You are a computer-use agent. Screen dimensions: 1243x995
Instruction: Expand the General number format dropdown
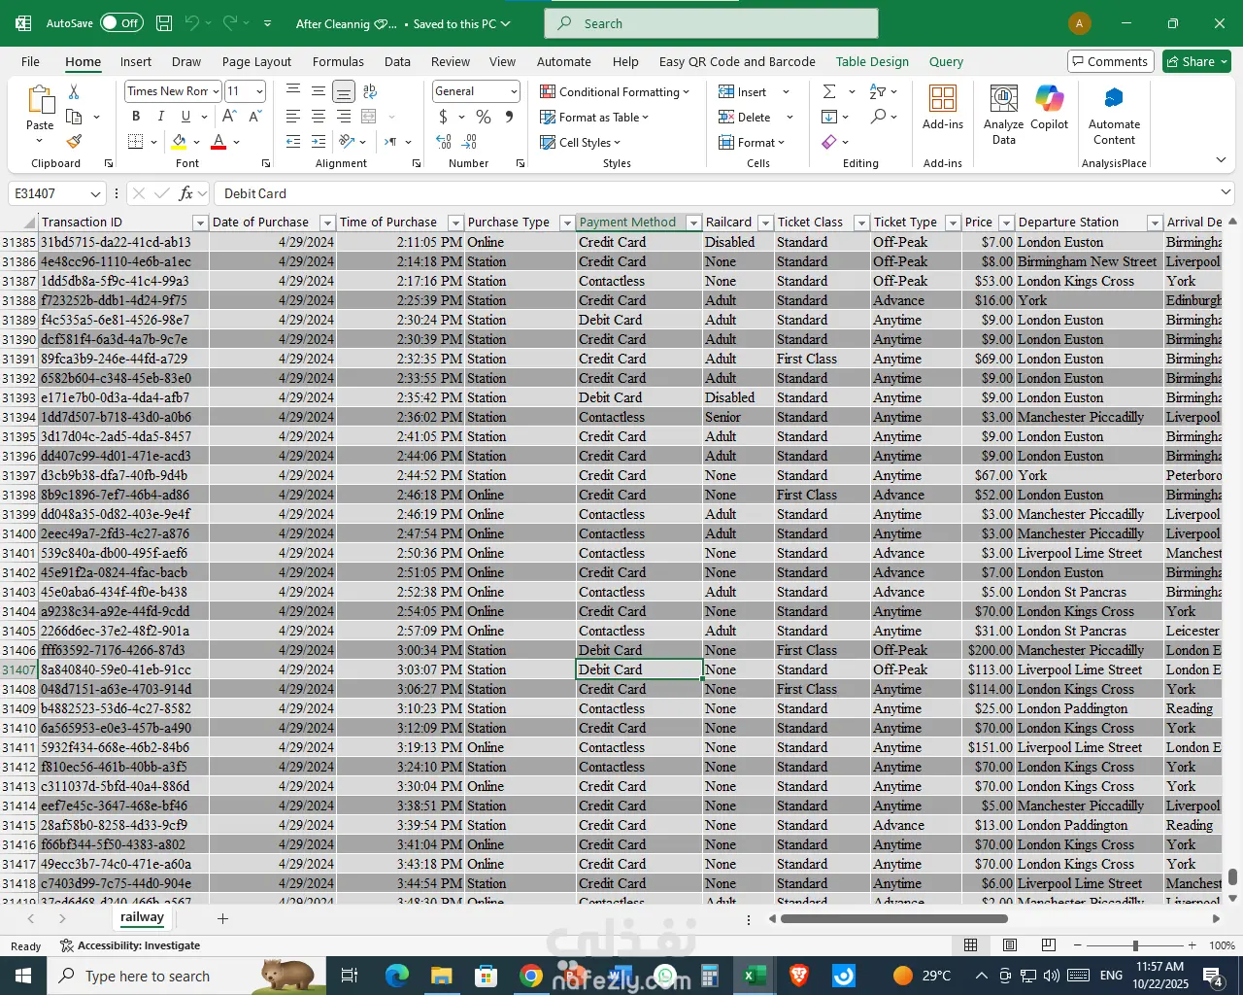pos(514,91)
